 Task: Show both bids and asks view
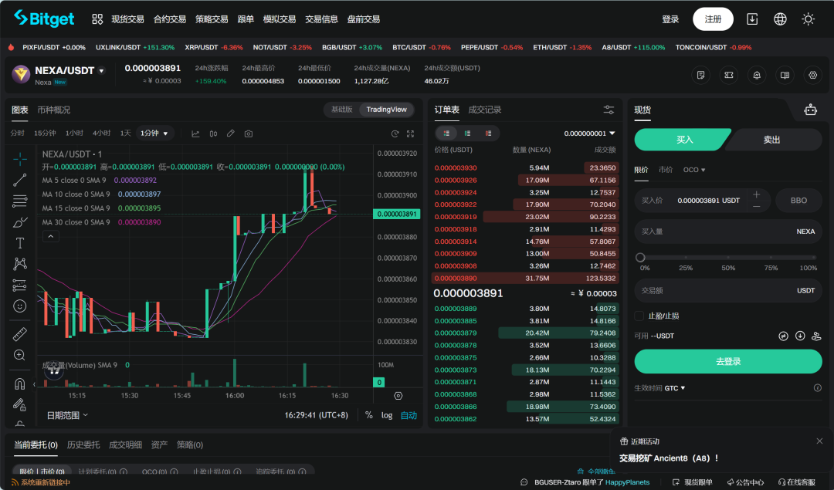[447, 133]
